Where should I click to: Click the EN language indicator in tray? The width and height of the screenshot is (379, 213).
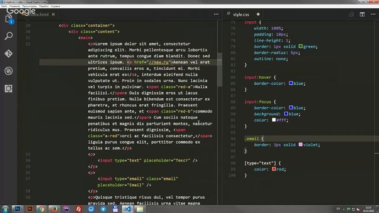point(338,209)
